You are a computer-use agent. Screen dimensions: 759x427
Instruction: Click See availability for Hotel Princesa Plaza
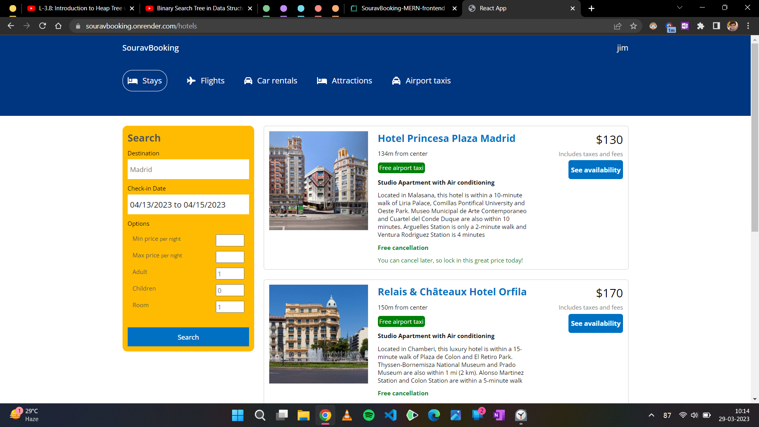coord(595,170)
